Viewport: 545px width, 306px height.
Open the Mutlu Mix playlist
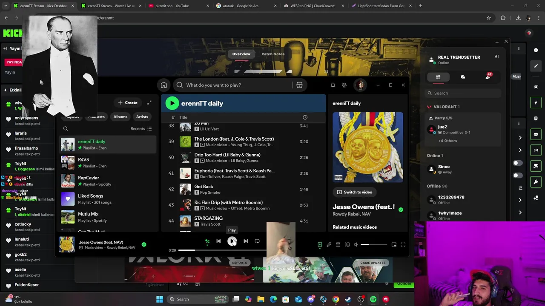point(108,217)
